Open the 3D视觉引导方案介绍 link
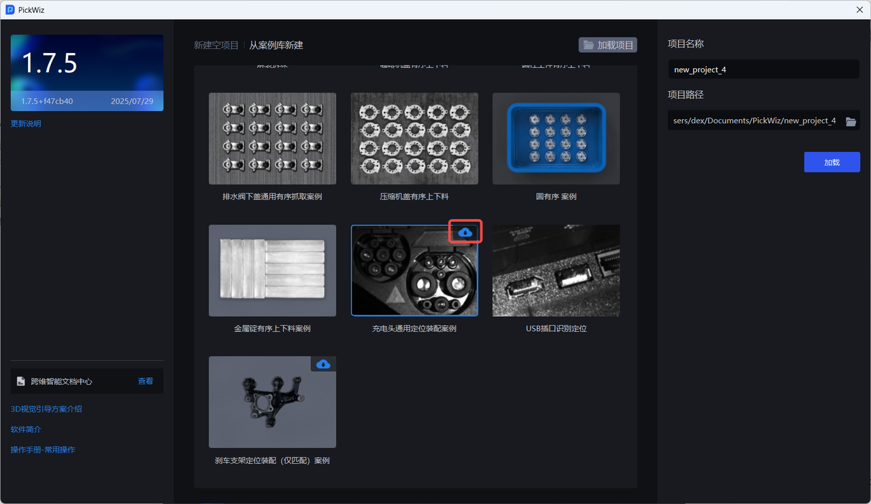871x504 pixels. coord(46,409)
